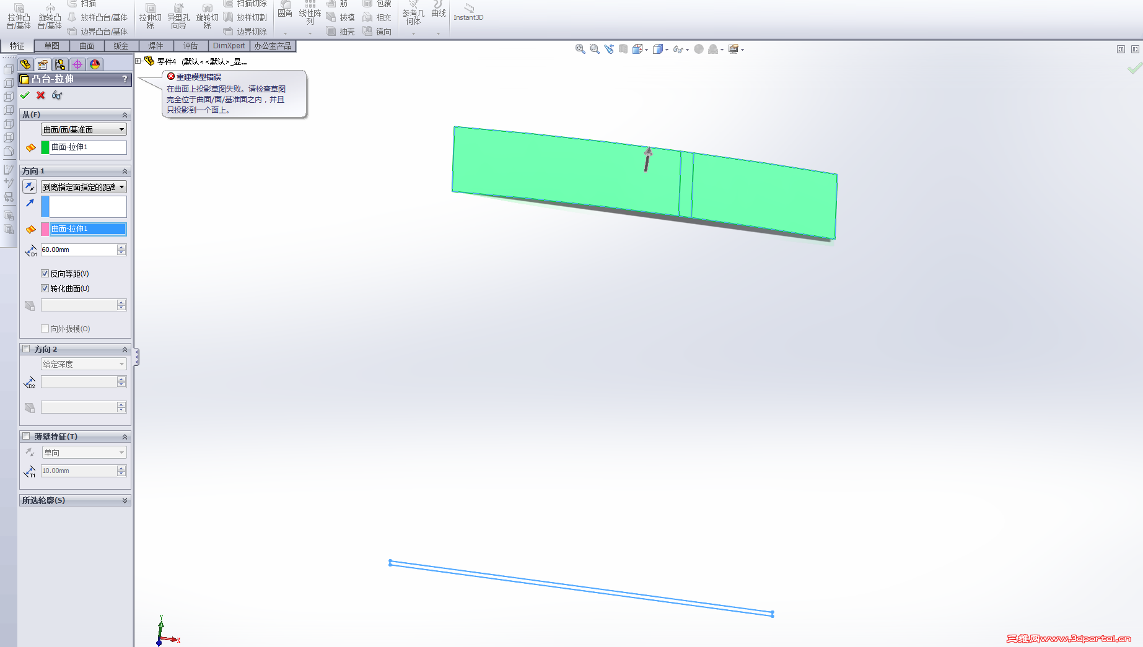Image resolution: width=1143 pixels, height=647 pixels.
Task: Click the Zoom to Fit icon
Action: point(580,49)
